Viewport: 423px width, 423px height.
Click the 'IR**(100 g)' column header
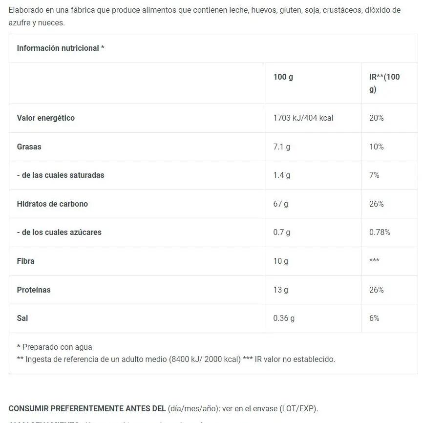384,83
